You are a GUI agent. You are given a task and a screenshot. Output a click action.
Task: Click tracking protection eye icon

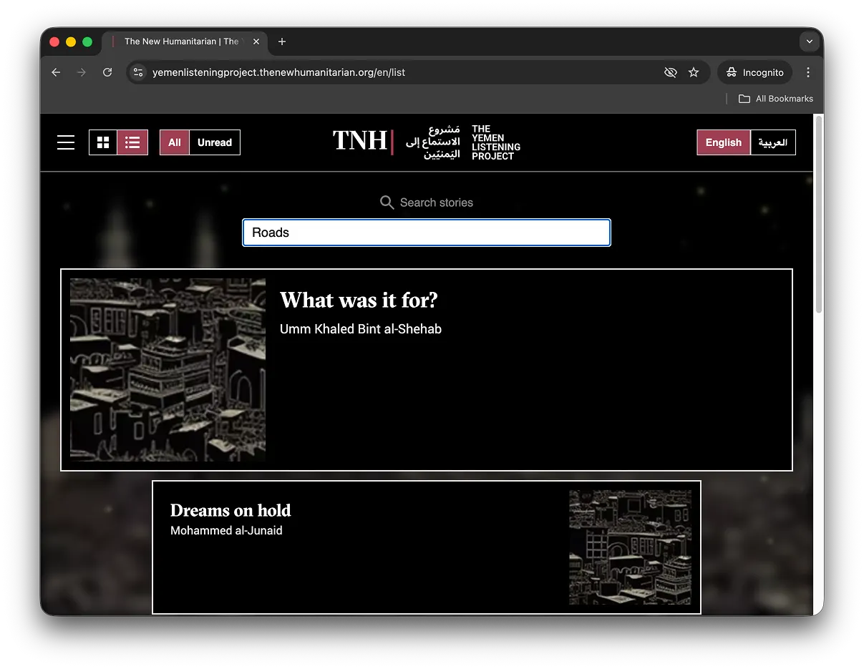[670, 72]
